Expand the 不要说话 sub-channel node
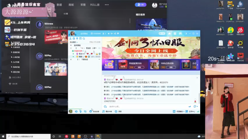This screenshot has height=139, width=248. 71,59
